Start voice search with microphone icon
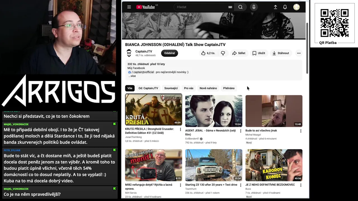 254,7
